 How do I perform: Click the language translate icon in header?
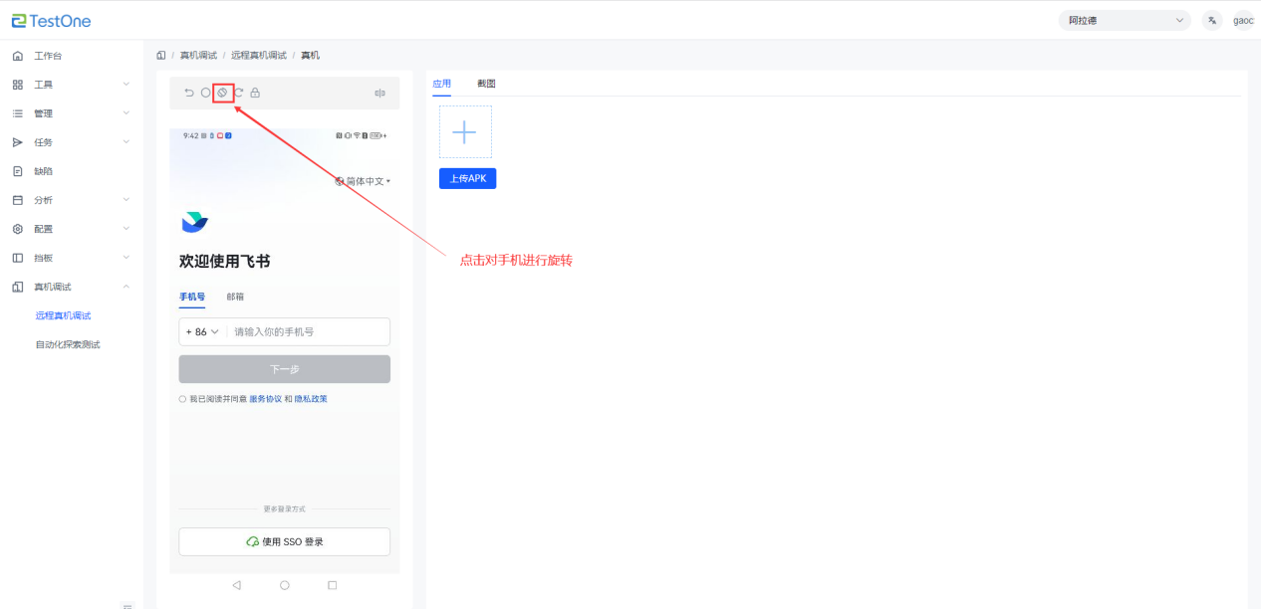click(x=1212, y=20)
